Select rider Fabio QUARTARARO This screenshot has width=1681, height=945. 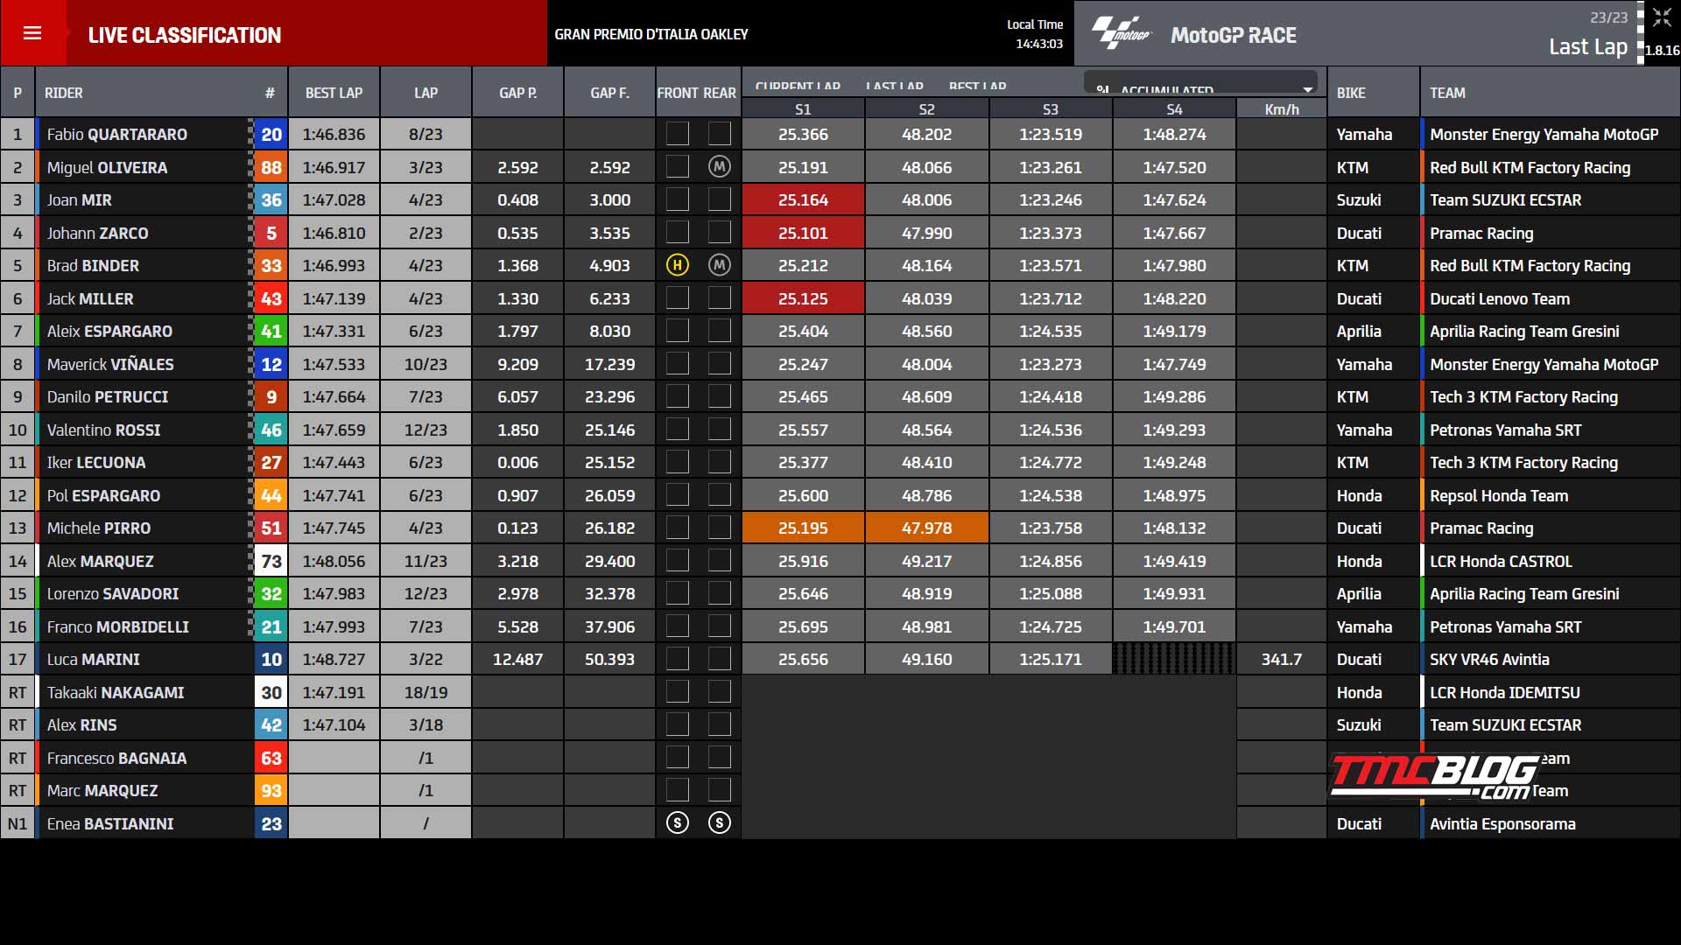click(117, 135)
